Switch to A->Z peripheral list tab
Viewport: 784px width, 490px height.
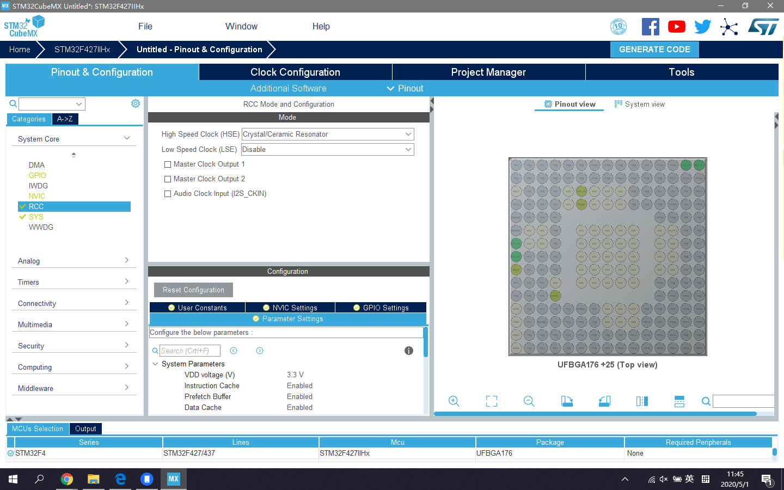tap(65, 119)
